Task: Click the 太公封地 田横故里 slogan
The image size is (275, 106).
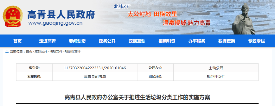Action: click(x=152, y=14)
